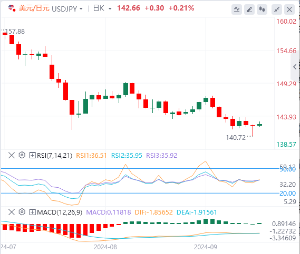Select the pencil drawing tool

pos(249,9)
